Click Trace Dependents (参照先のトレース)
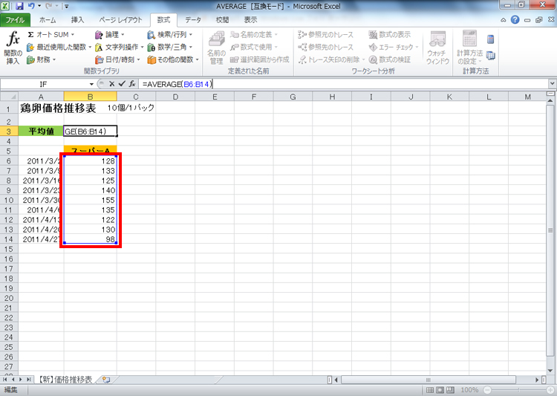 point(325,47)
